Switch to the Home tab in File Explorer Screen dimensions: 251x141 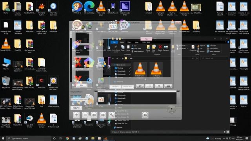click(122, 42)
